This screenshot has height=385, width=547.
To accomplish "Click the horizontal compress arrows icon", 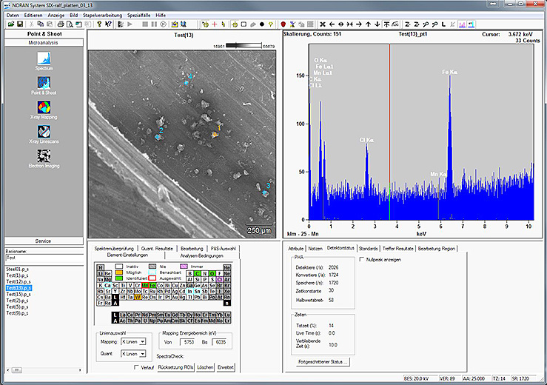I will [x=349, y=24].
